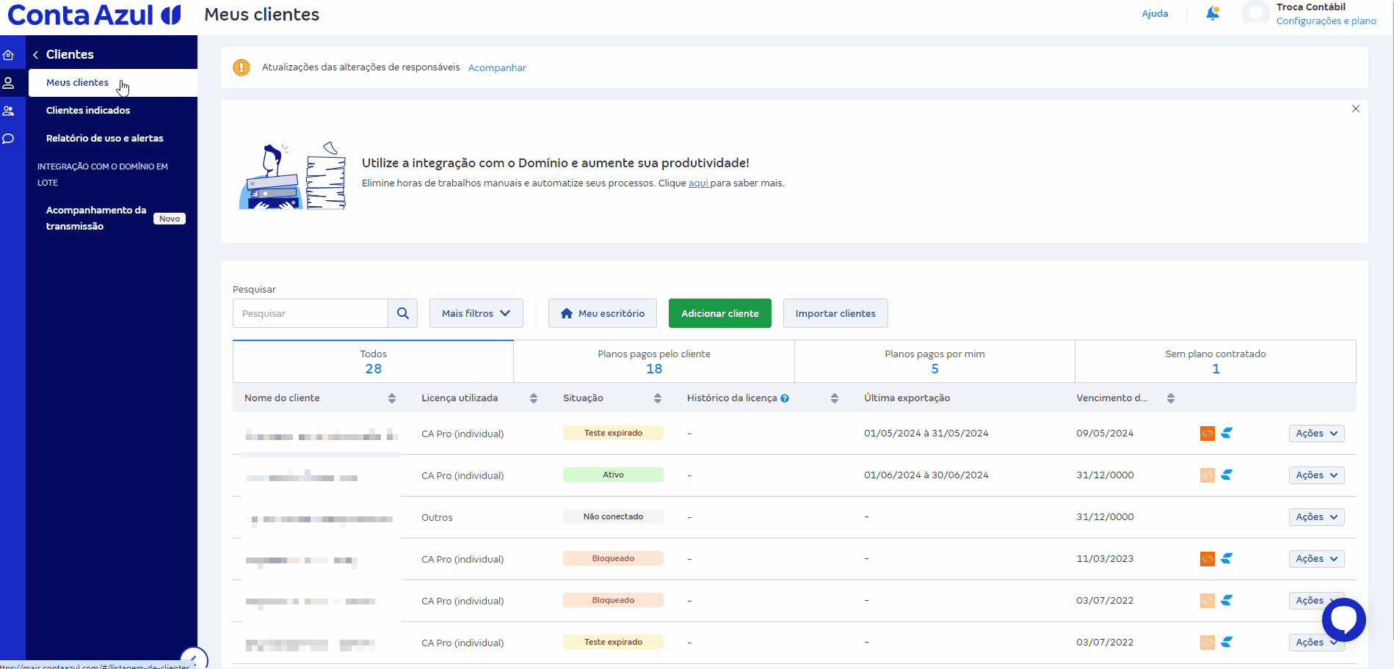Click the blue icon in the 03/07/2022 Bloqueado row

[1227, 601]
